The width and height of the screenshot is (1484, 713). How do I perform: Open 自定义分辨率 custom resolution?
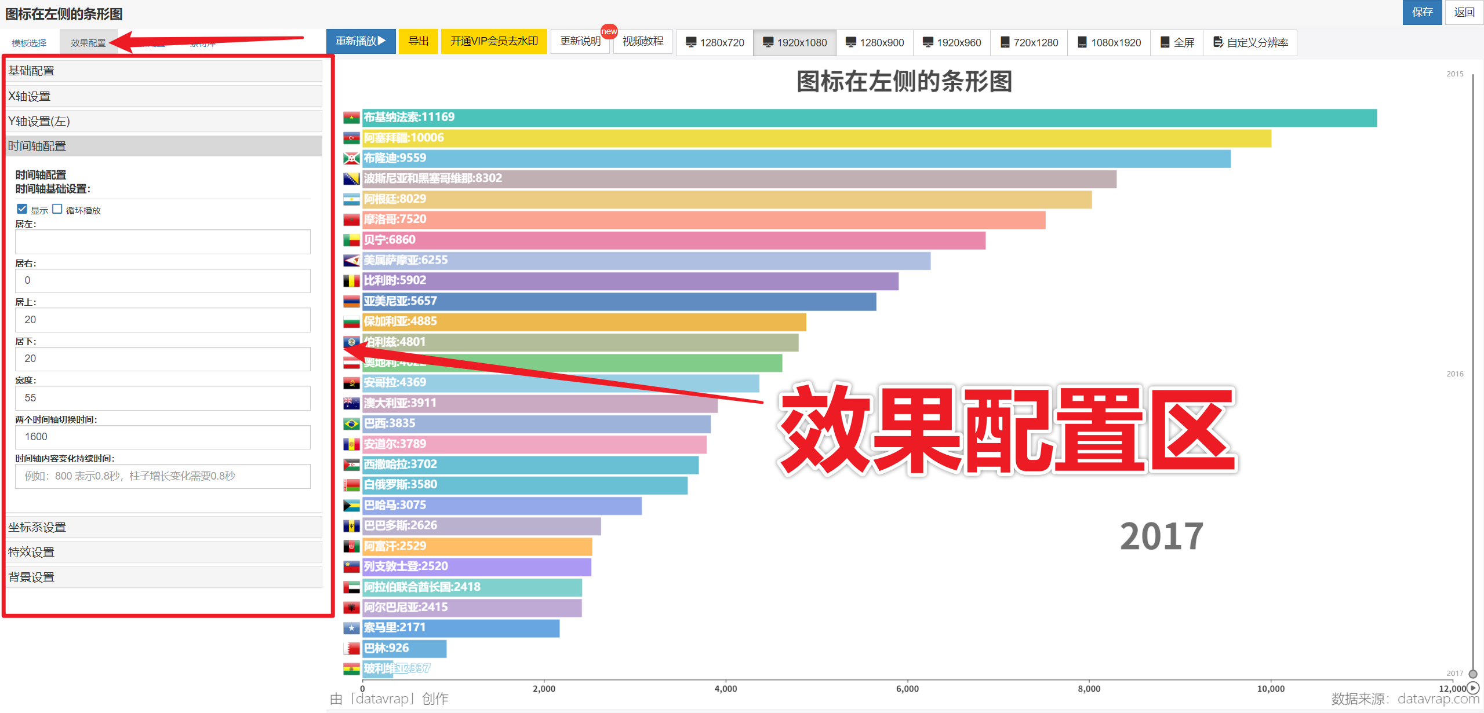click(1250, 42)
